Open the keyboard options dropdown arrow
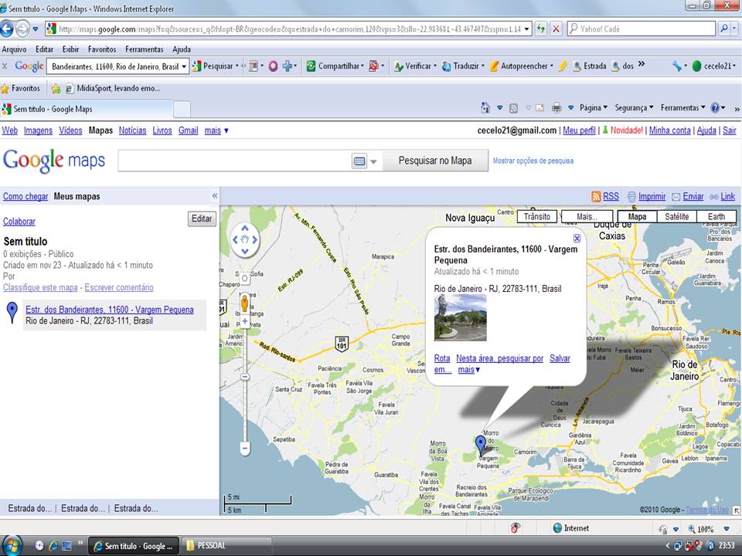 373,161
